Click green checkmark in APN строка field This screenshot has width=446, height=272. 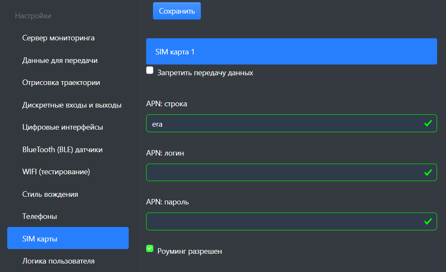pos(428,123)
